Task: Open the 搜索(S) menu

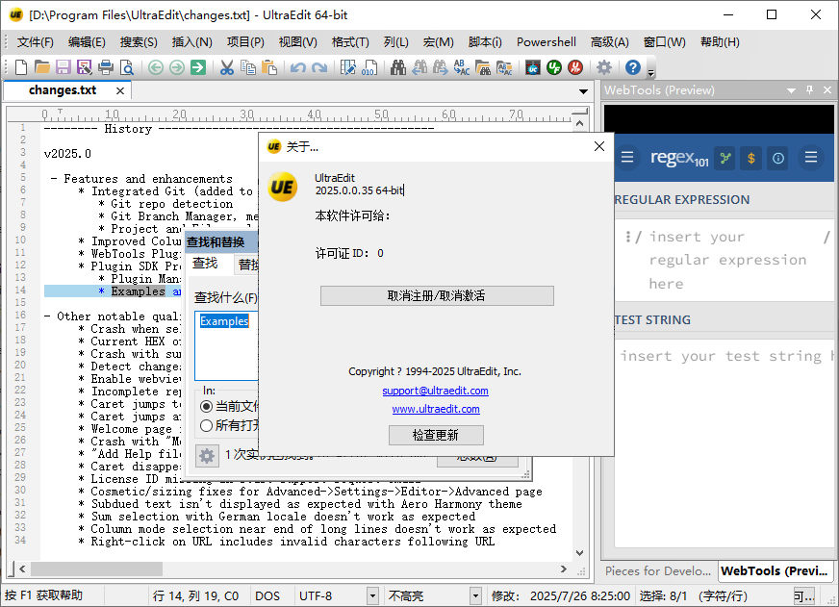Action: pos(139,42)
